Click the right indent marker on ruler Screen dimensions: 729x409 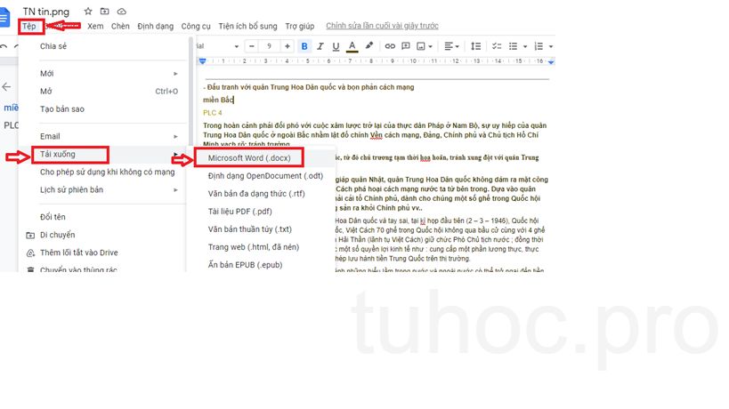point(551,61)
